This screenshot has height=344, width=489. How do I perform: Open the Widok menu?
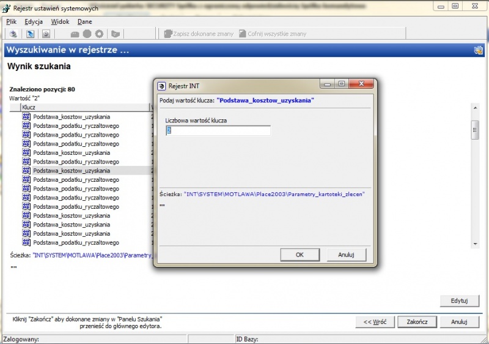(60, 21)
